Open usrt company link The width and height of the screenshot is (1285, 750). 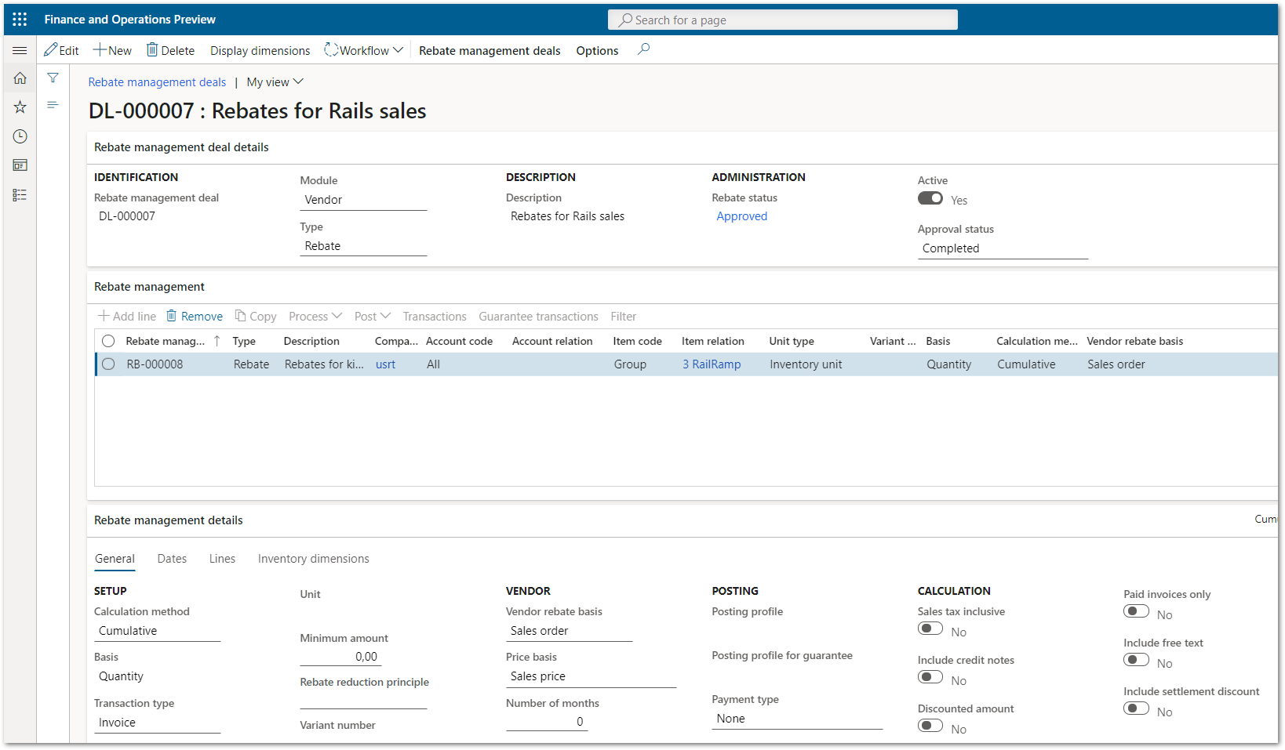385,364
